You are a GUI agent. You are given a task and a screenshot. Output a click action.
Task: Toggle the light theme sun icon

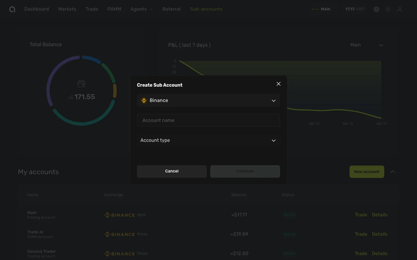388,9
